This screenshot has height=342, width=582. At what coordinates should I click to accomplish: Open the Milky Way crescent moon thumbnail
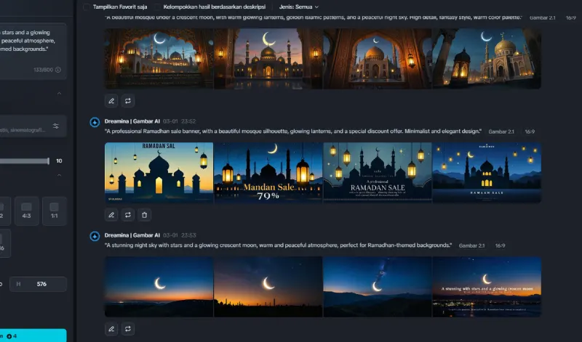click(x=377, y=286)
